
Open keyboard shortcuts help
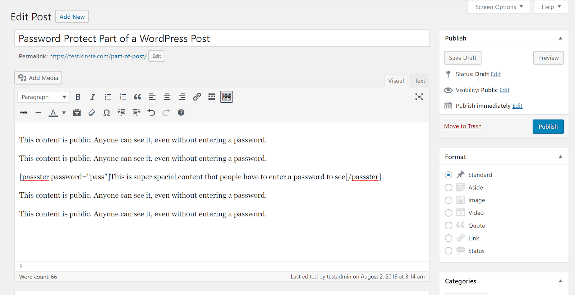pos(181,113)
